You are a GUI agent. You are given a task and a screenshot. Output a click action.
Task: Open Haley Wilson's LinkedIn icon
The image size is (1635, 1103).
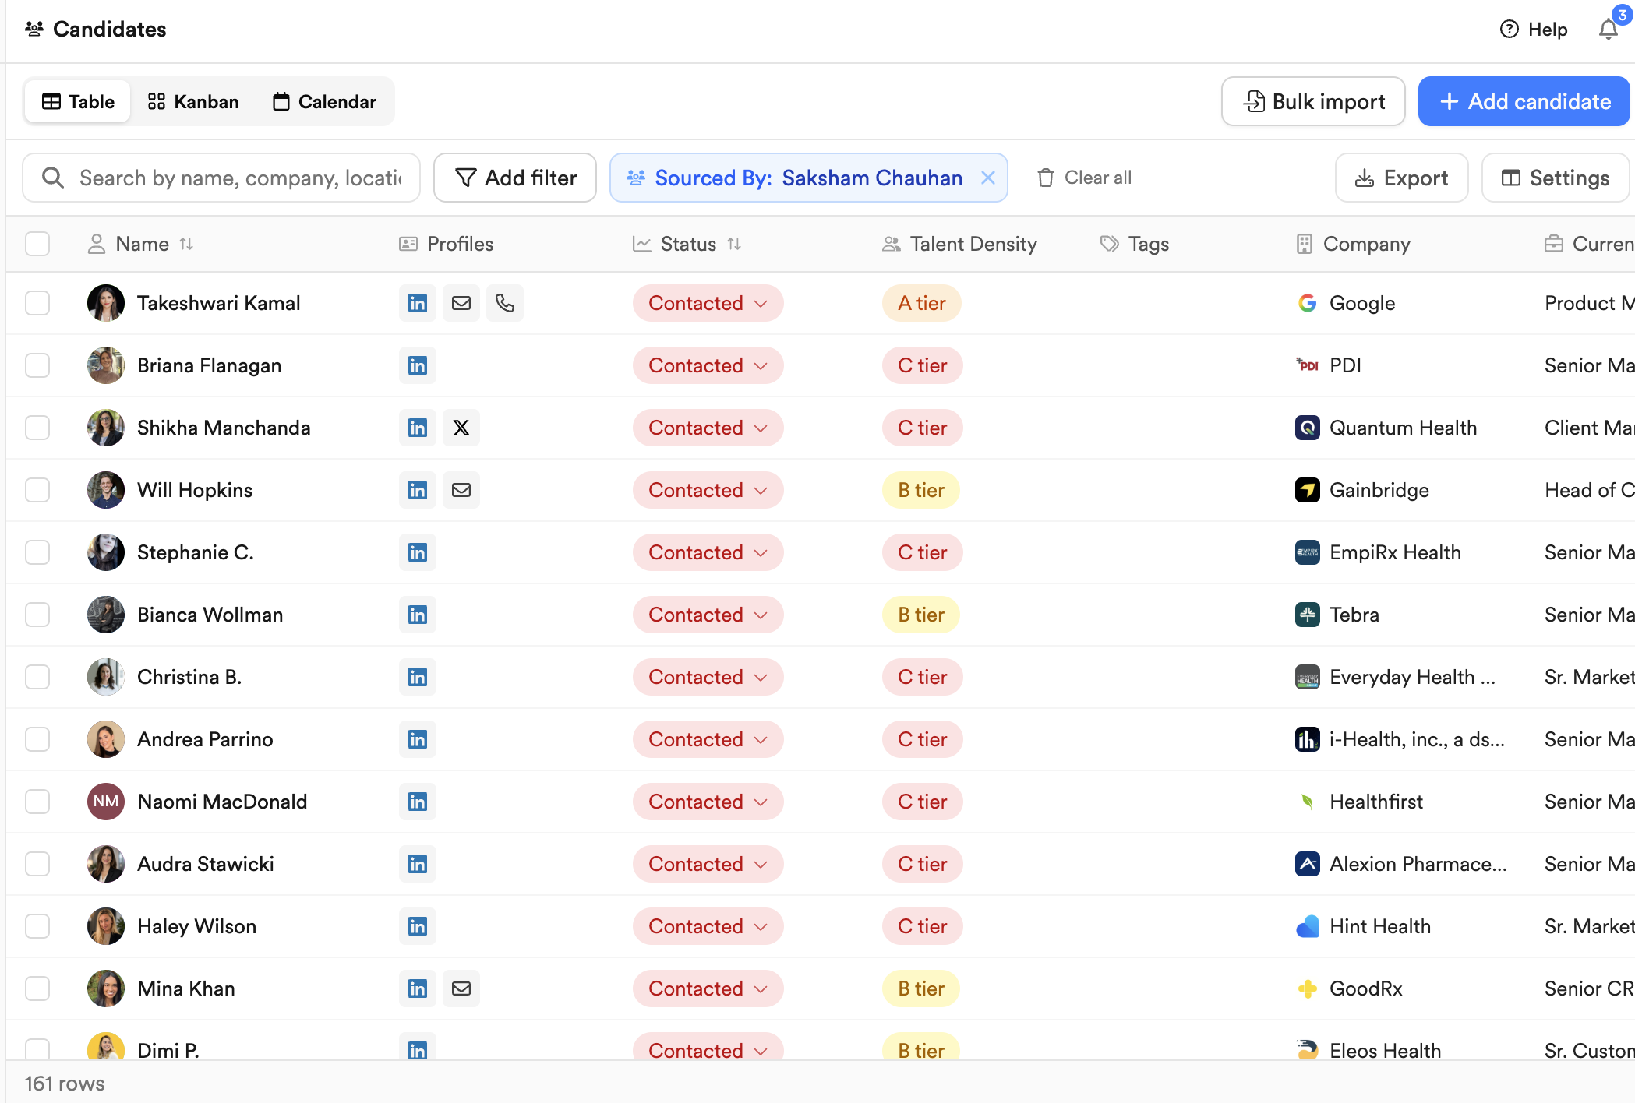418,926
